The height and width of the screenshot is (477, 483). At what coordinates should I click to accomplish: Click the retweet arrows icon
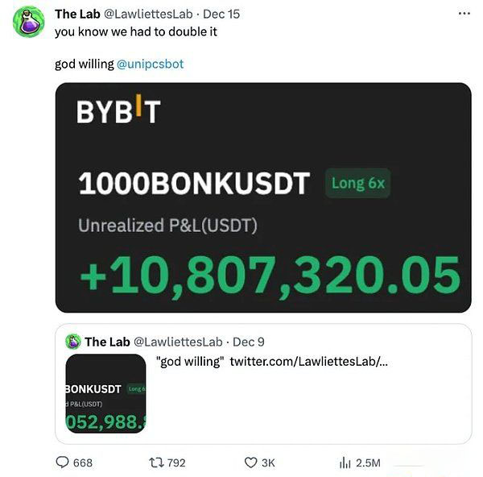pos(157,462)
